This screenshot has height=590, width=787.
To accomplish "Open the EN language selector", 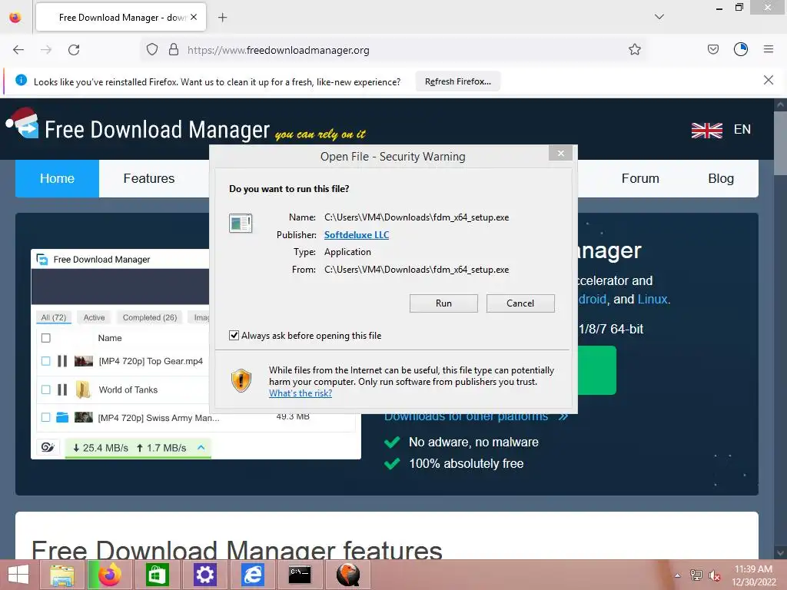I will point(742,129).
